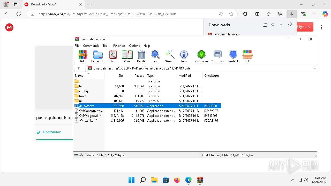Sort by Checksum column header
This screenshot has height=186, width=331.
click(x=212, y=76)
